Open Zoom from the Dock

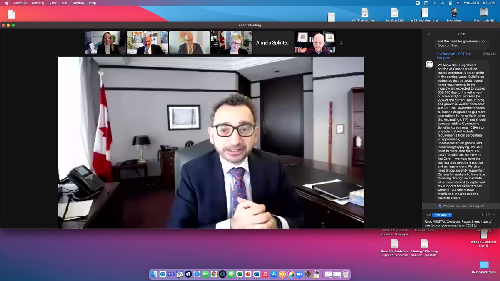coord(299,274)
